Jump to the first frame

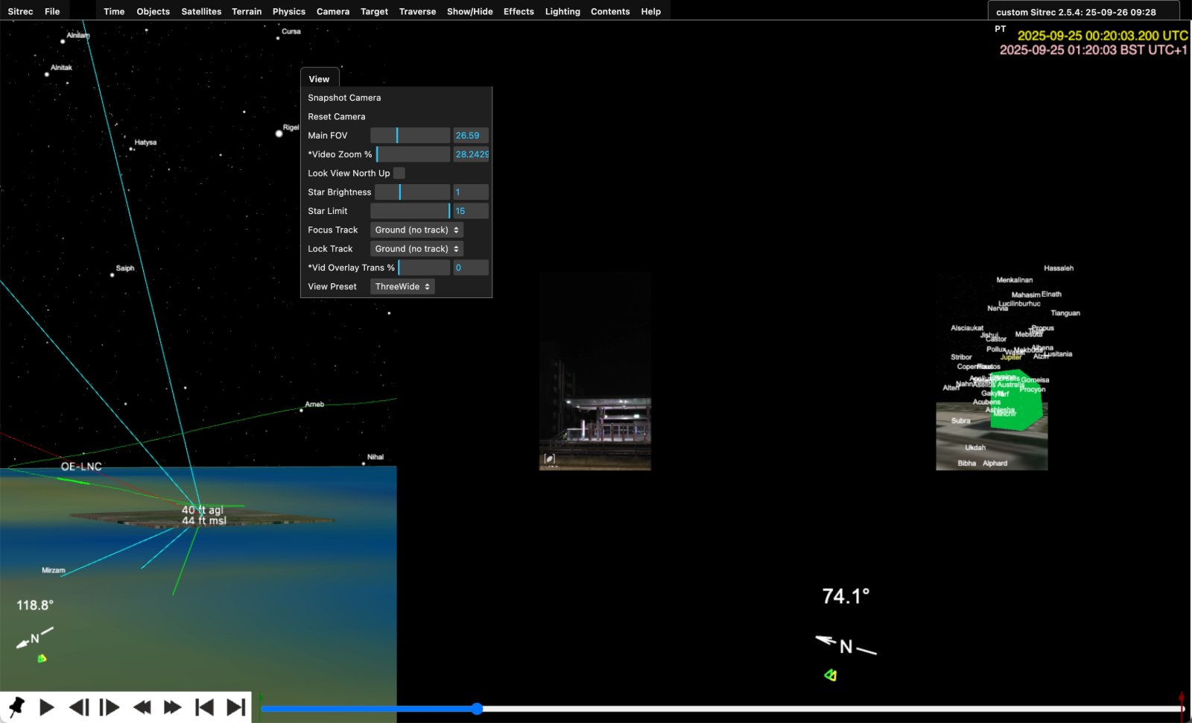pyautogui.click(x=204, y=707)
